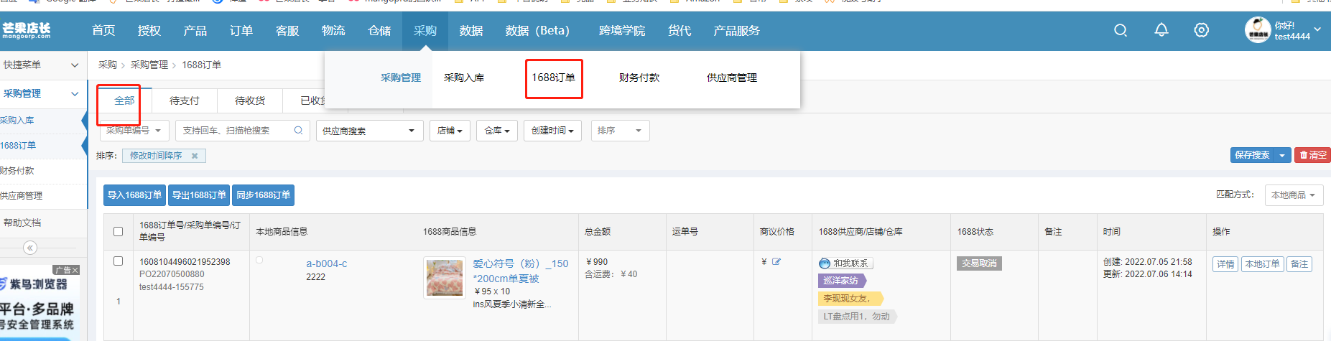This screenshot has width=1331, height=341.
Task: Click the 备注 button in the order row
Action: coord(1299,264)
